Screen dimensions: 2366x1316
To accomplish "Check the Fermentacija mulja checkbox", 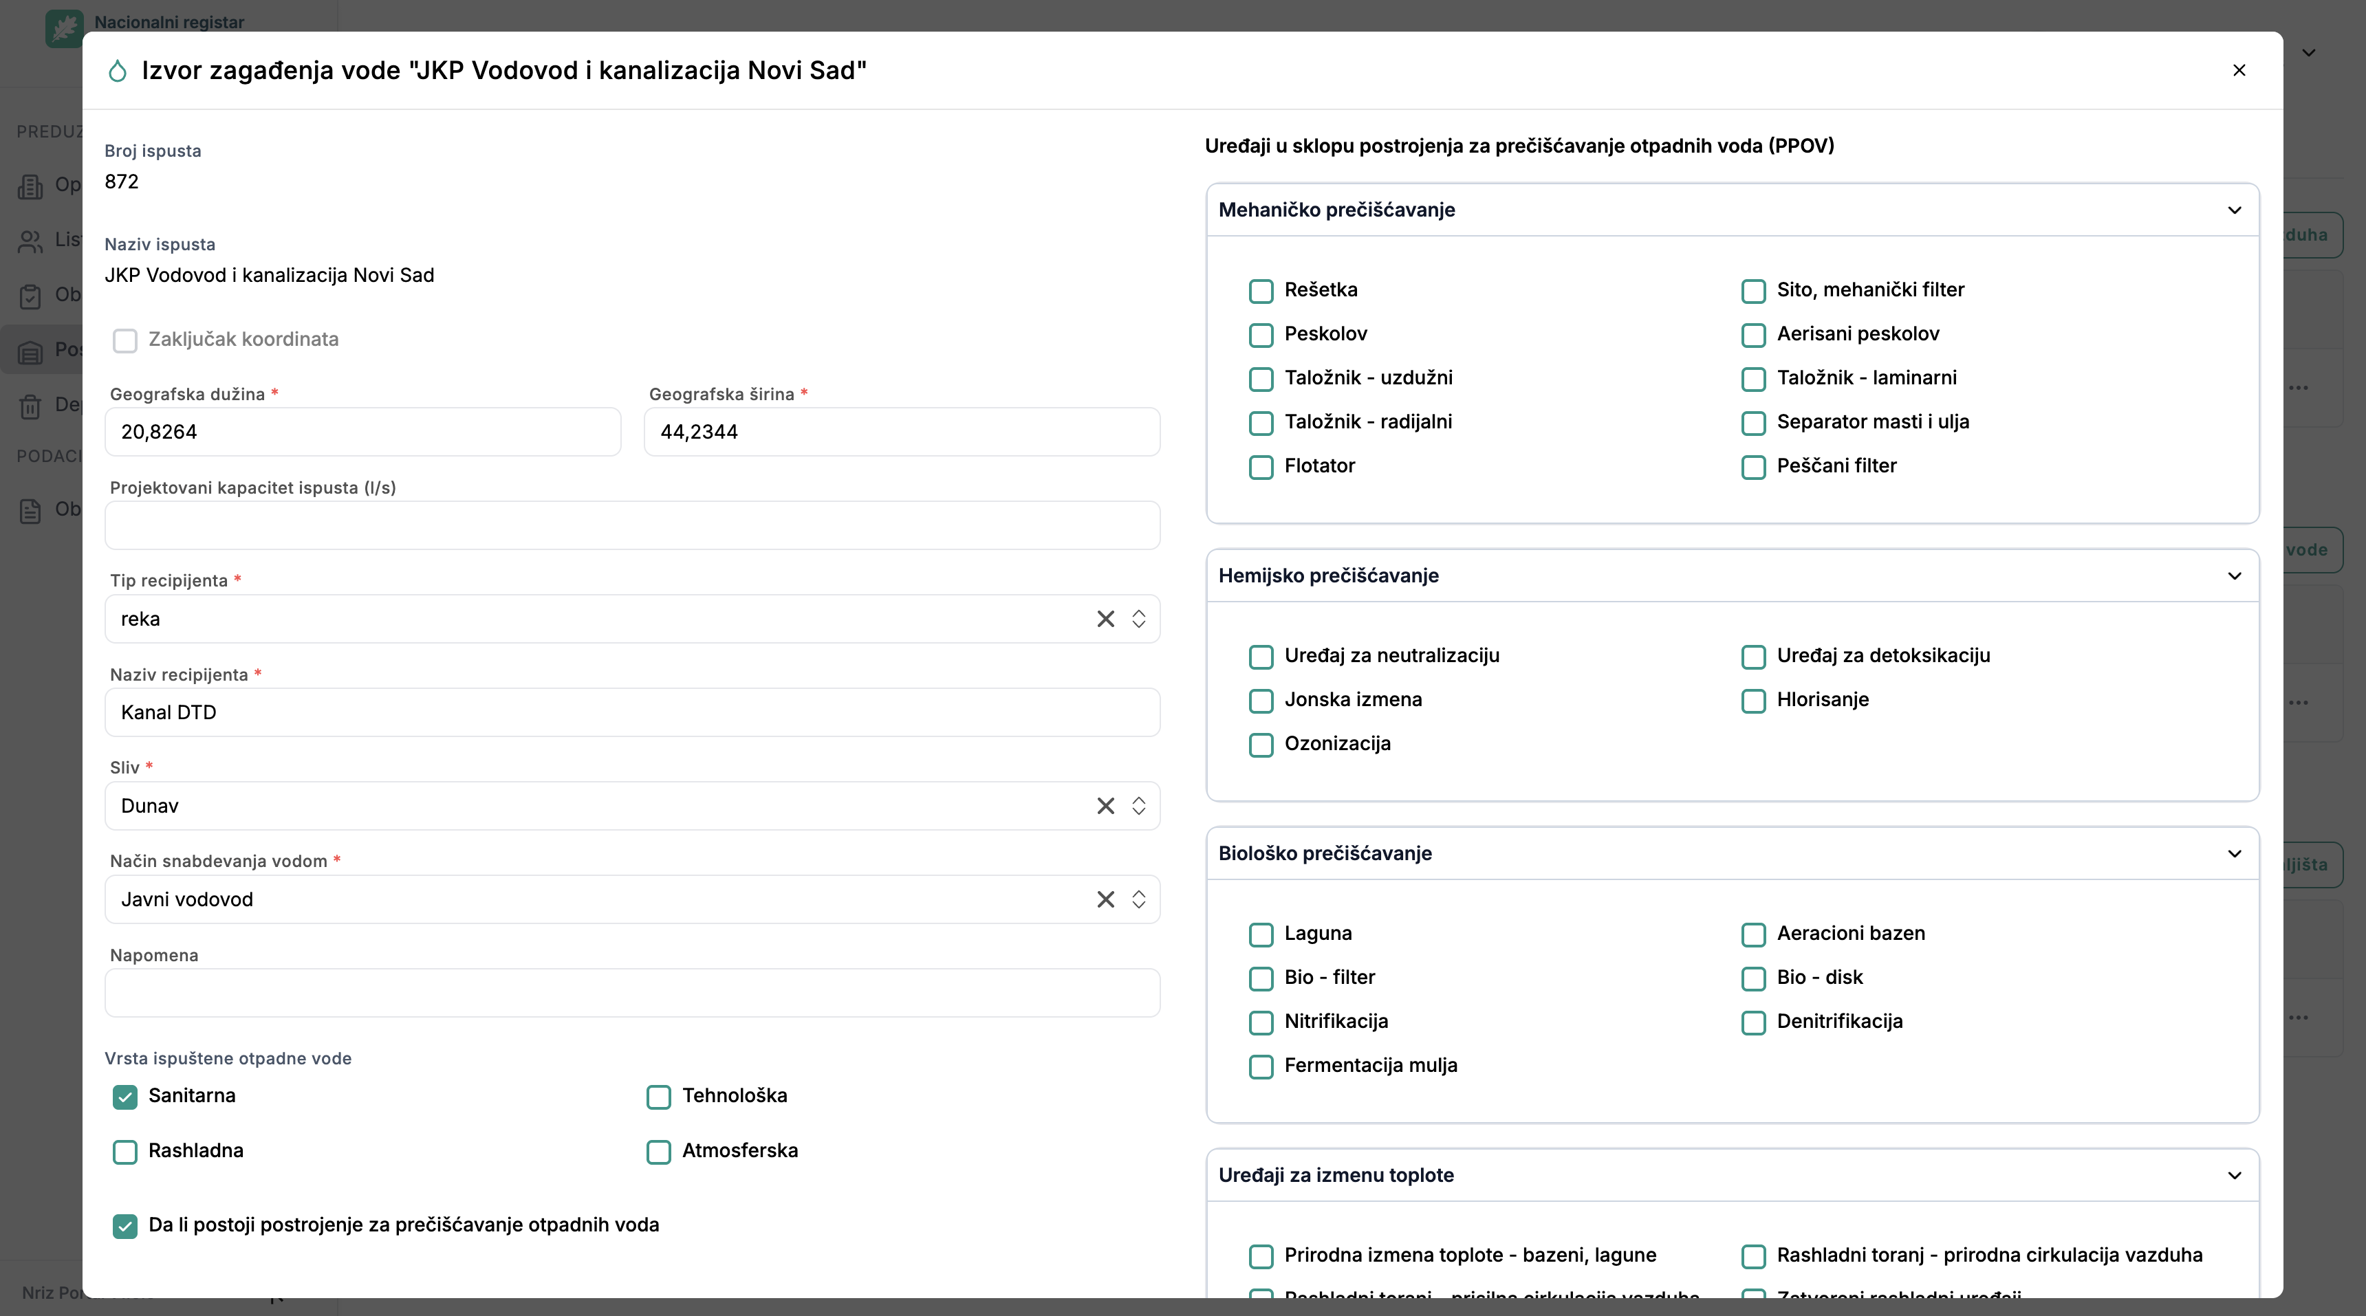I will (x=1261, y=1067).
